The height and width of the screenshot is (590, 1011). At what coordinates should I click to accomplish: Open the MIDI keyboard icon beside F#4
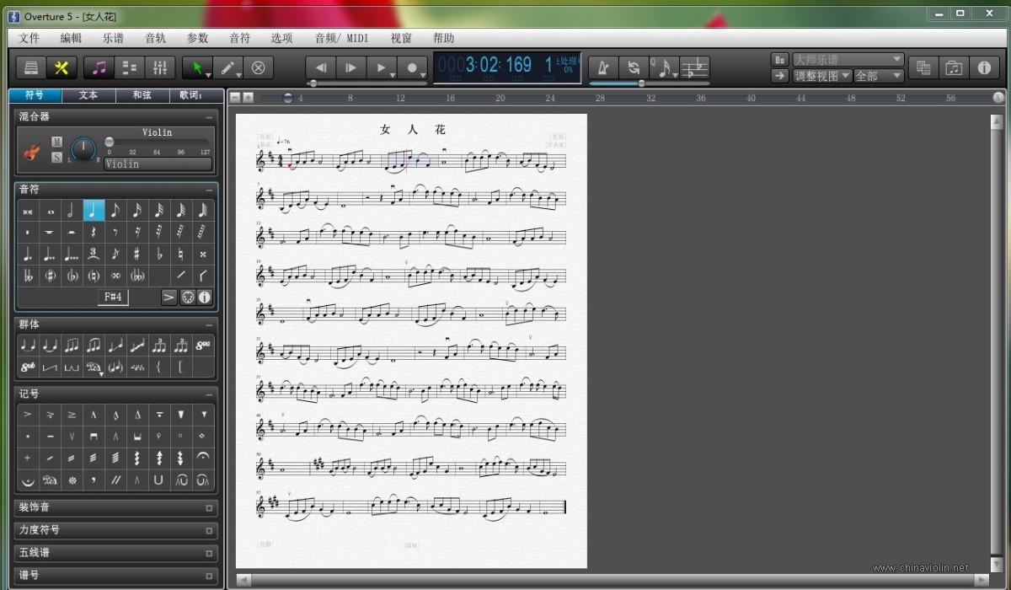tap(189, 297)
